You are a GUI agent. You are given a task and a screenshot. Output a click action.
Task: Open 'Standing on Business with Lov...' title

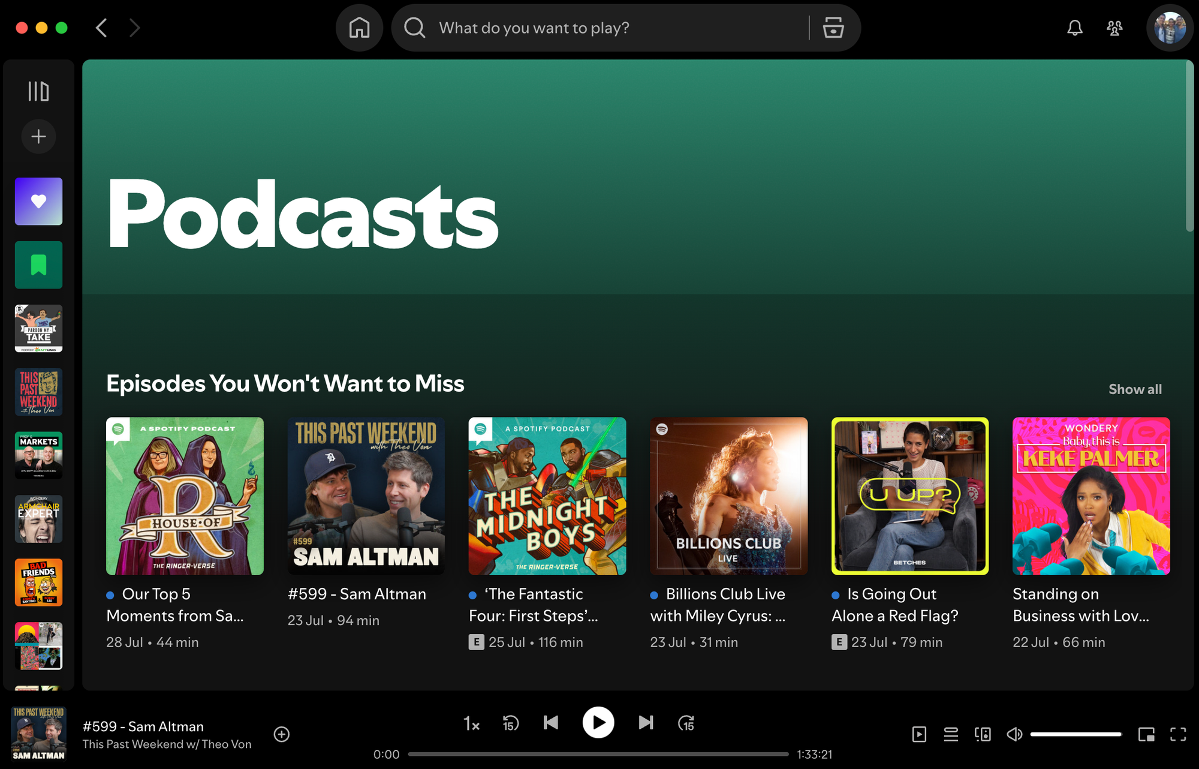click(x=1081, y=605)
